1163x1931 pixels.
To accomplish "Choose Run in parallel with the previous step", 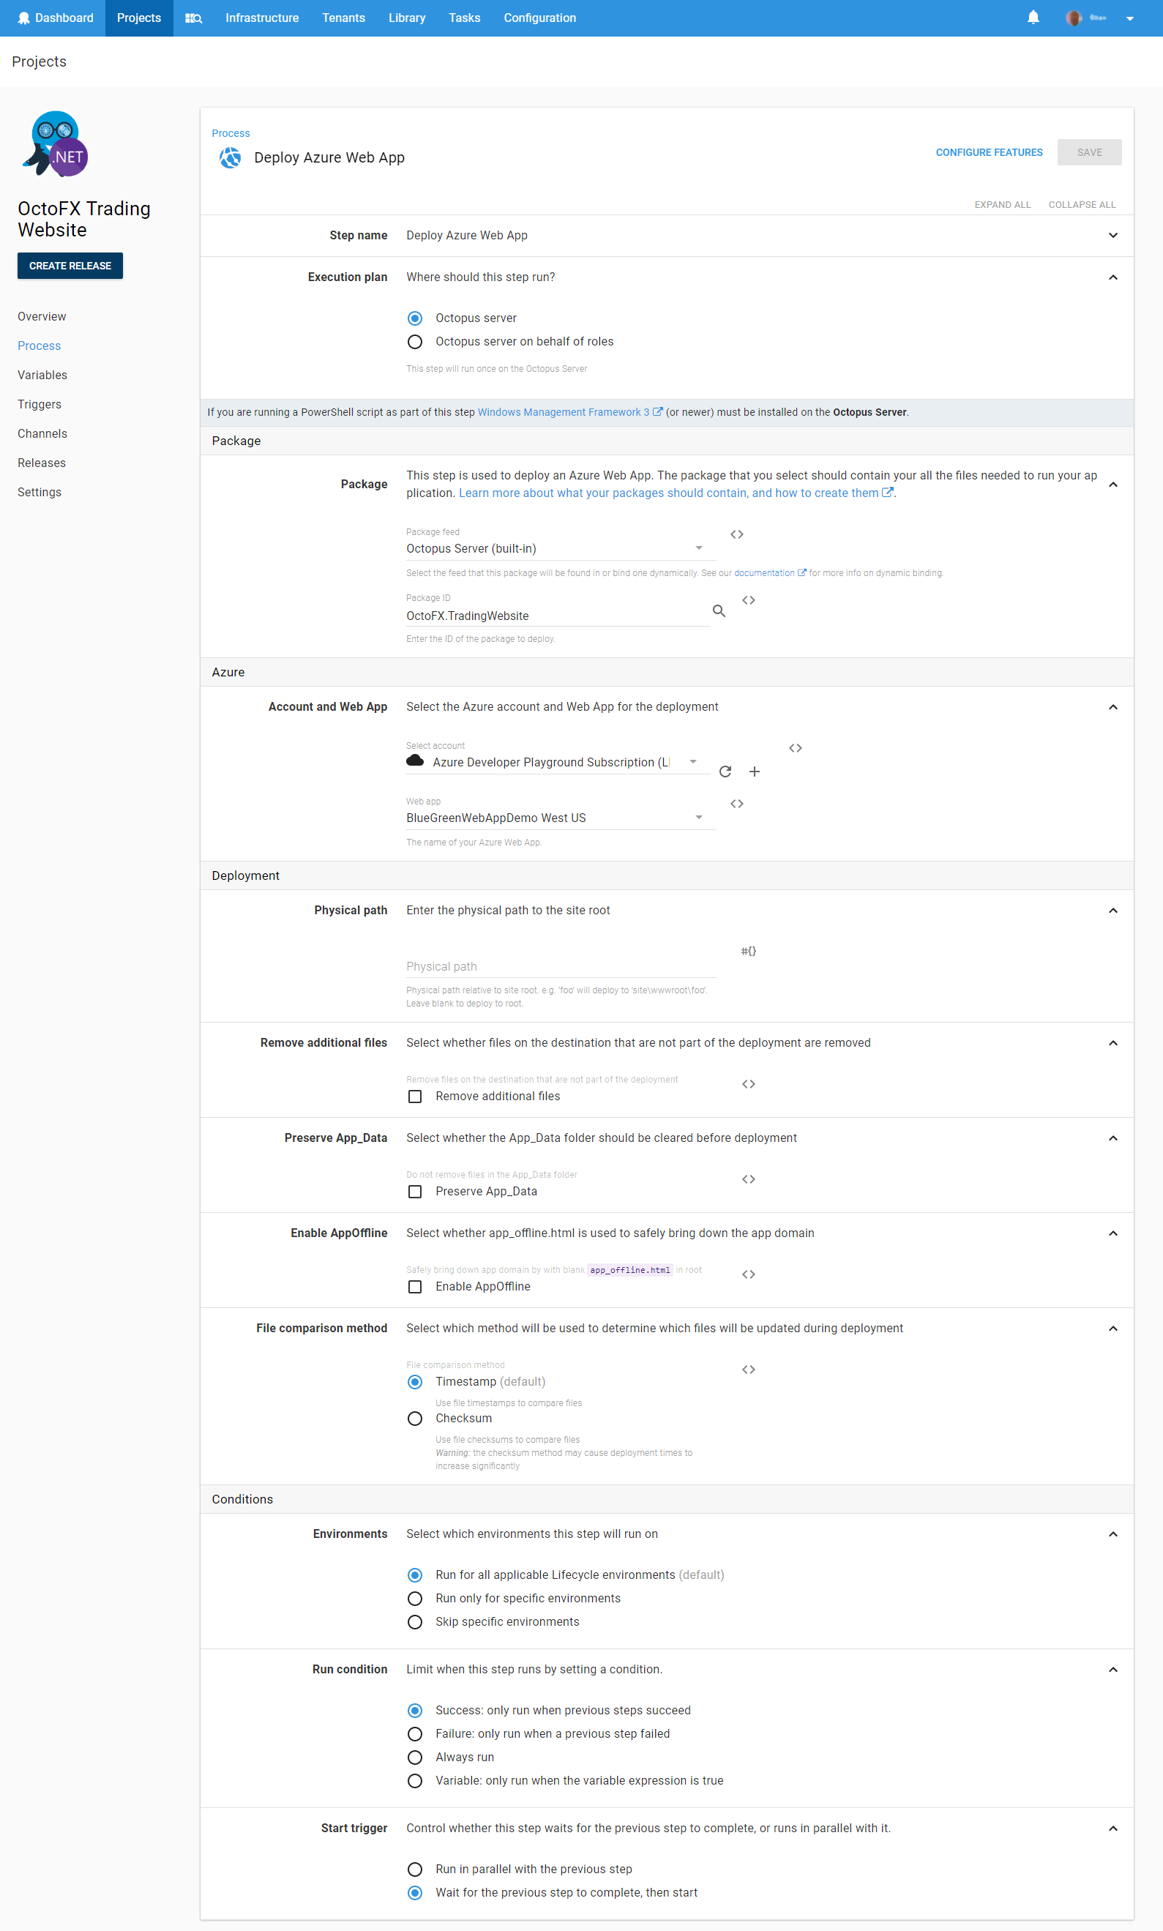I will [416, 1870].
